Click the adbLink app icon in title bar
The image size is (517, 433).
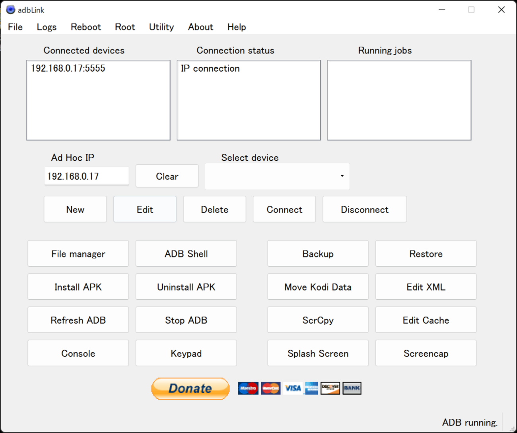11,10
